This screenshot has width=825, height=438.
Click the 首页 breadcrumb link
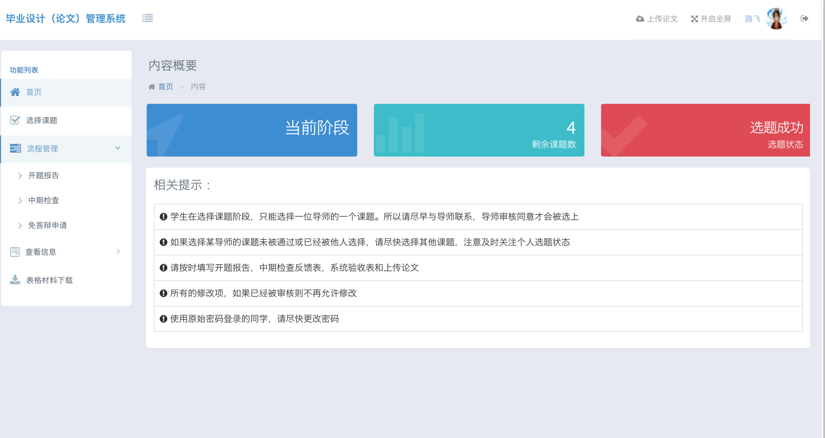point(164,87)
